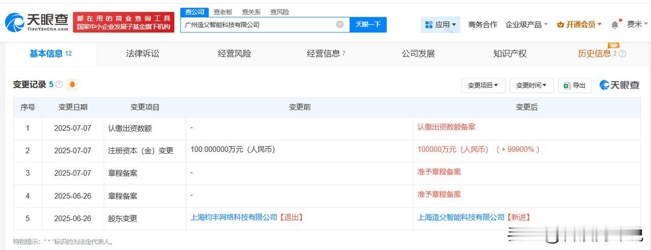
Task: Open notifications via the bell icon in the header
Action: 615,24
